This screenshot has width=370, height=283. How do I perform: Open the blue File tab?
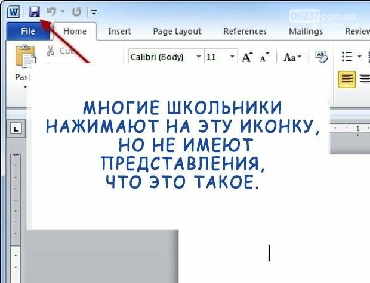[x=27, y=31]
